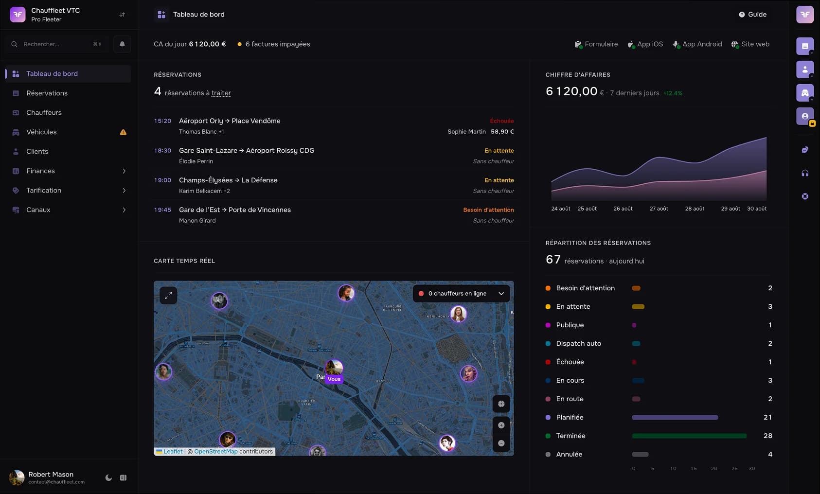Image resolution: width=820 pixels, height=494 pixels.
Task: Toggle dark mode moon icon
Action: click(x=108, y=477)
